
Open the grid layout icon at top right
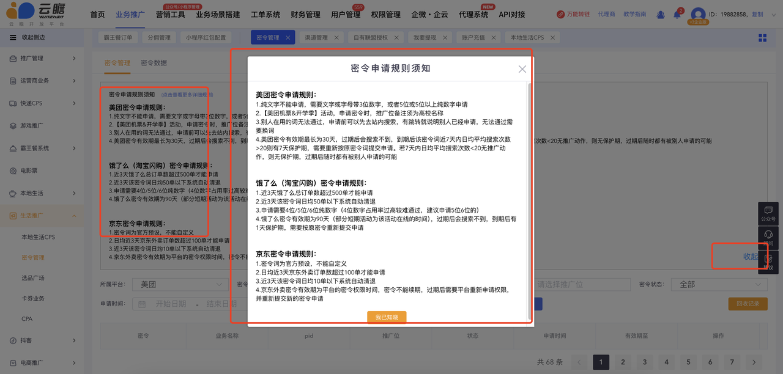(762, 38)
